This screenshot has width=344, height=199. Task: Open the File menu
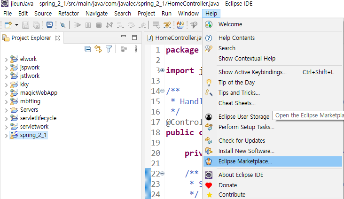tap(8, 13)
